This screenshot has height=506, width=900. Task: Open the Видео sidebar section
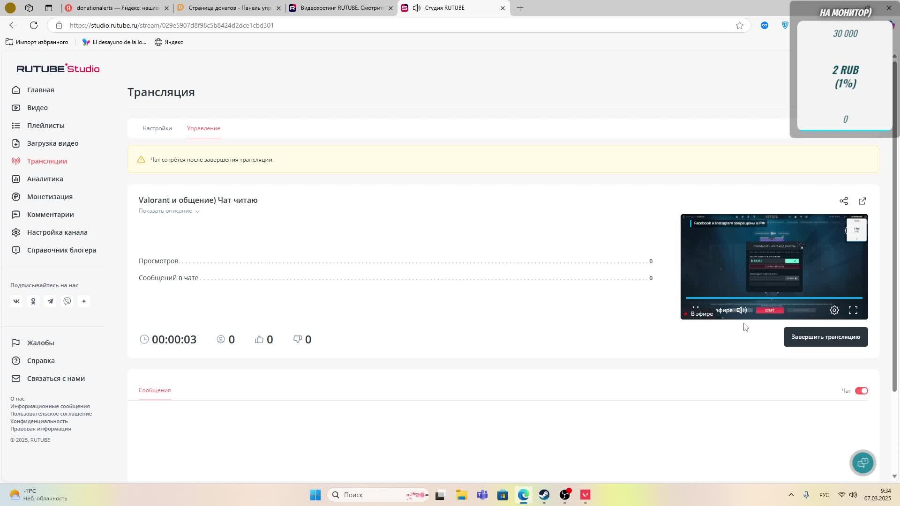(x=37, y=108)
